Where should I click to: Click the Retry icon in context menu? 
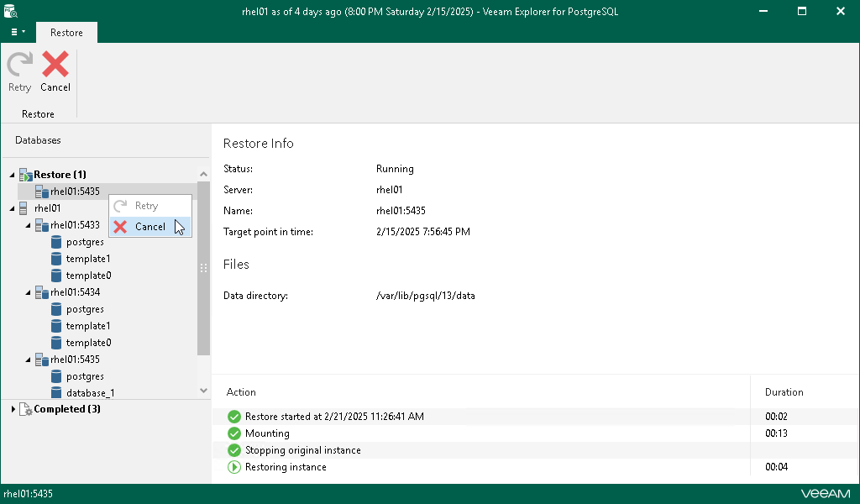[120, 206]
